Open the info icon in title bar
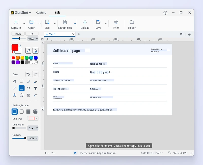This screenshot has width=203, height=165. pyautogui.click(x=165, y=13)
